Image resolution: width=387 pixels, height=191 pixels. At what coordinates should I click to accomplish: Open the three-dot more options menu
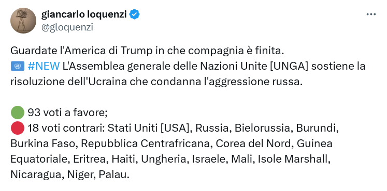tap(371, 14)
